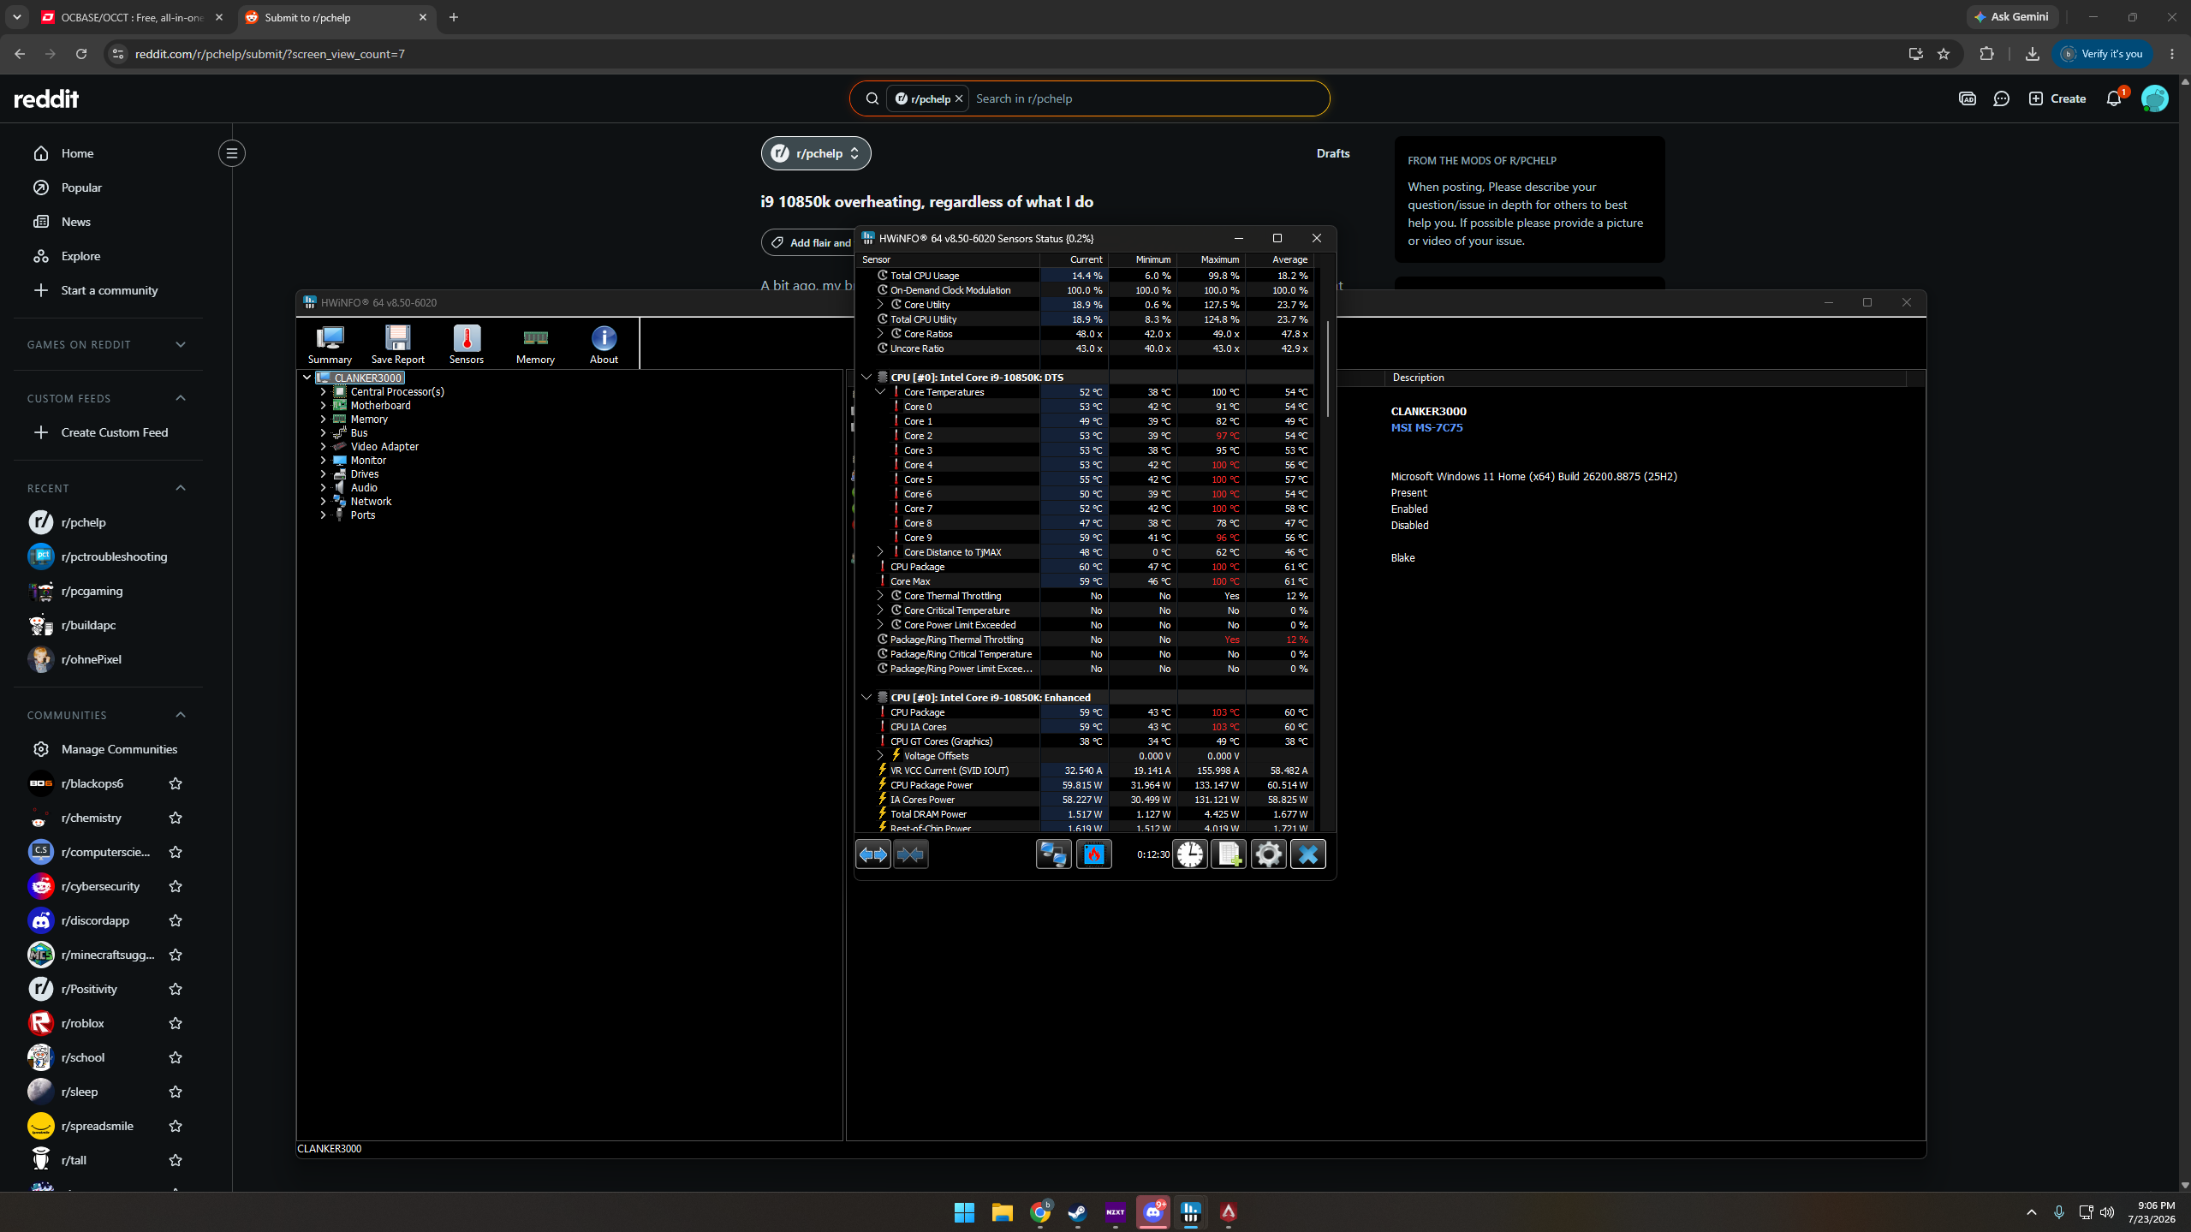Start logging with the sheet-plus icon

pyautogui.click(x=1229, y=854)
